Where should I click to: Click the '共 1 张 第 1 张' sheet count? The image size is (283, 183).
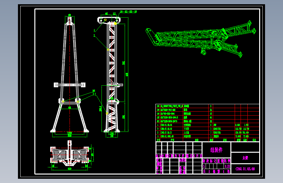(216, 172)
